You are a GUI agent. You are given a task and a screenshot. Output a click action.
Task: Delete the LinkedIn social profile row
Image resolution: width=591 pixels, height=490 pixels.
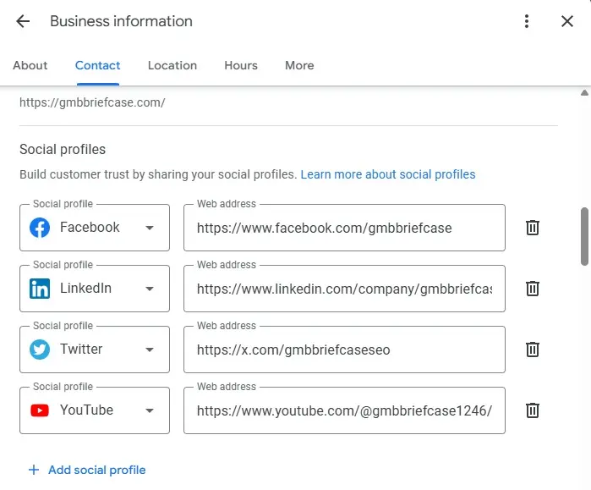click(x=532, y=289)
